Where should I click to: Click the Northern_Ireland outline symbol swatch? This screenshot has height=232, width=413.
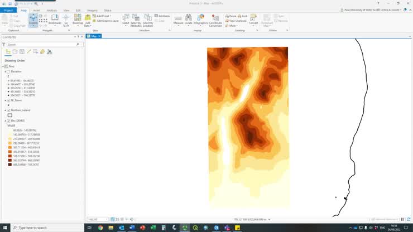[9, 115]
